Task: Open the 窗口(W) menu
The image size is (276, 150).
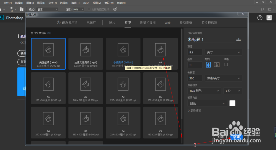Action: click(x=109, y=3)
